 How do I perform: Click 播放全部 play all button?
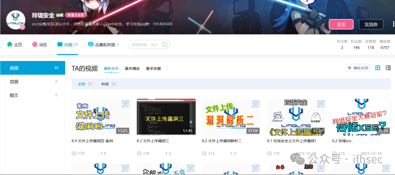[358, 68]
